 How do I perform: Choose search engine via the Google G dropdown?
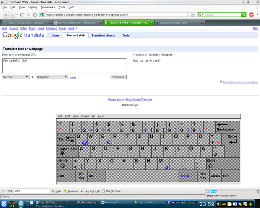200,15
